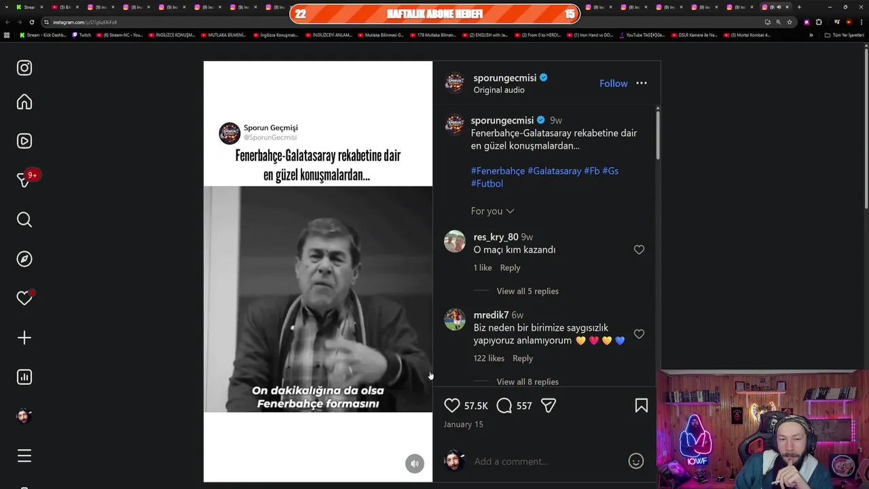869x489 pixels.
Task: Open notifications heart in sidebar
Action: pos(24,298)
